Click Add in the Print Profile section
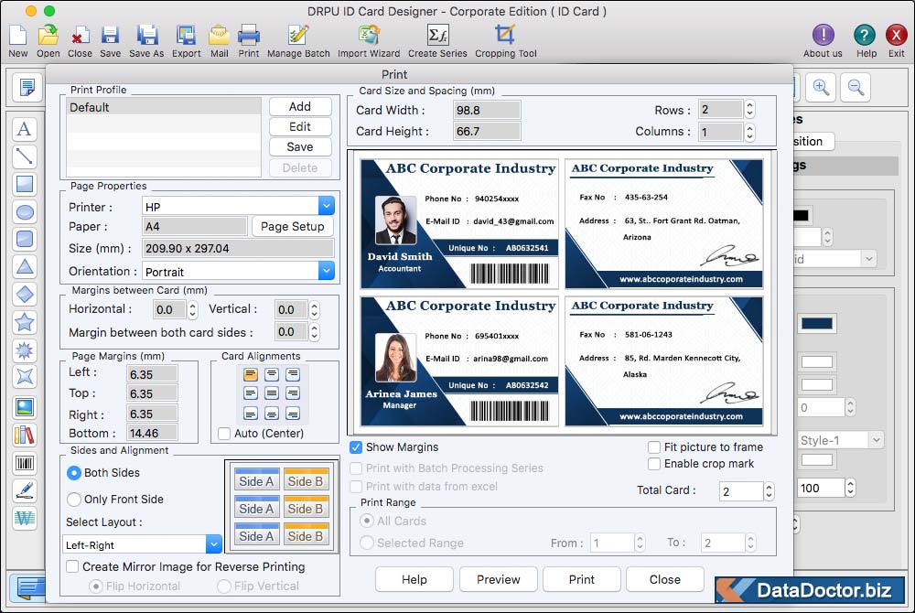This screenshot has width=915, height=613. (x=300, y=107)
